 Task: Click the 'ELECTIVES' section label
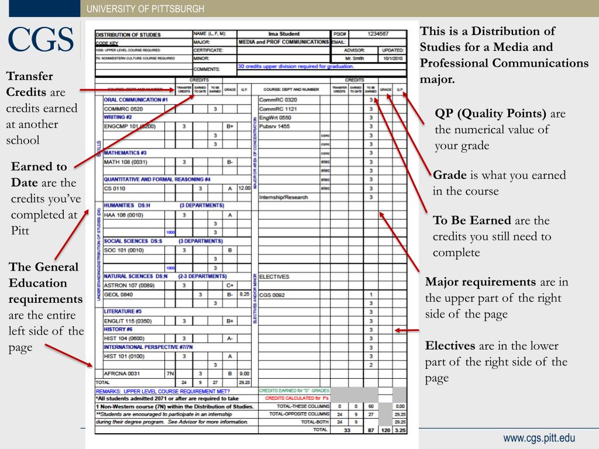(x=274, y=277)
